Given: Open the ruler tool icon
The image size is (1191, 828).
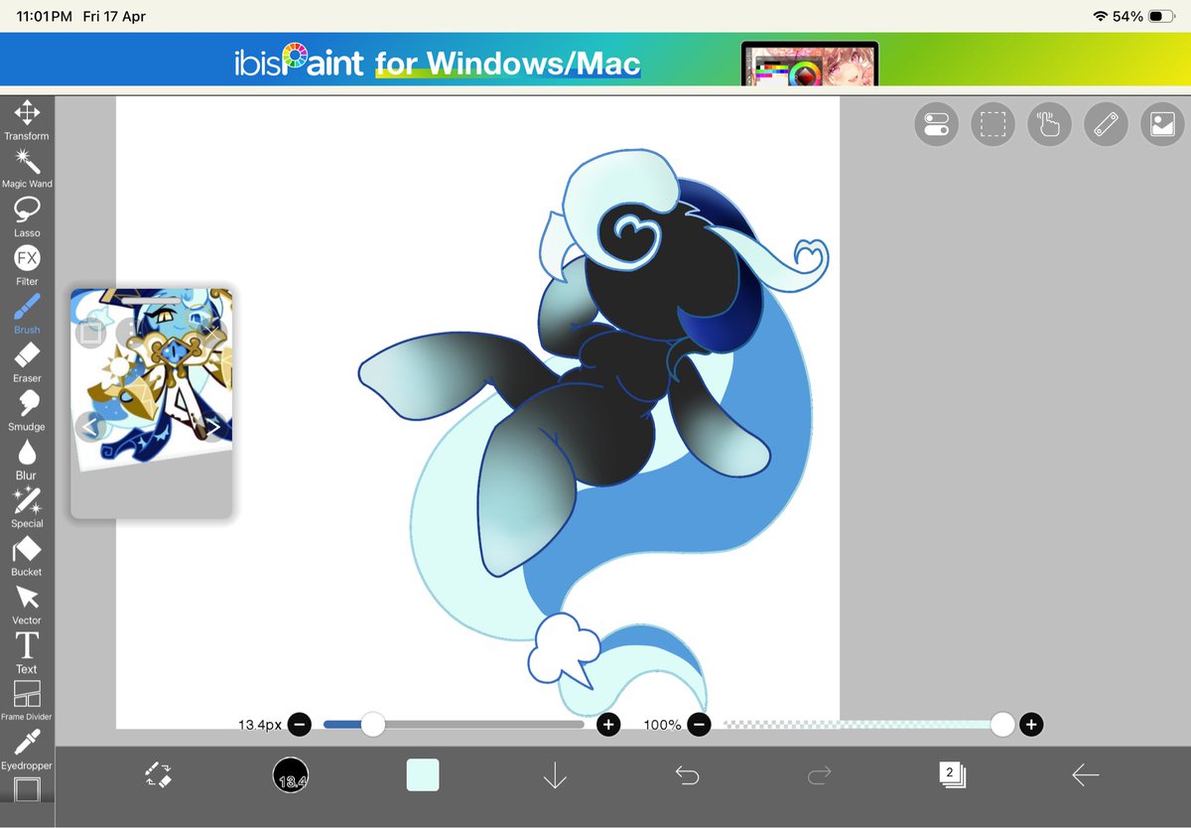Looking at the screenshot, I should pos(1106,124).
